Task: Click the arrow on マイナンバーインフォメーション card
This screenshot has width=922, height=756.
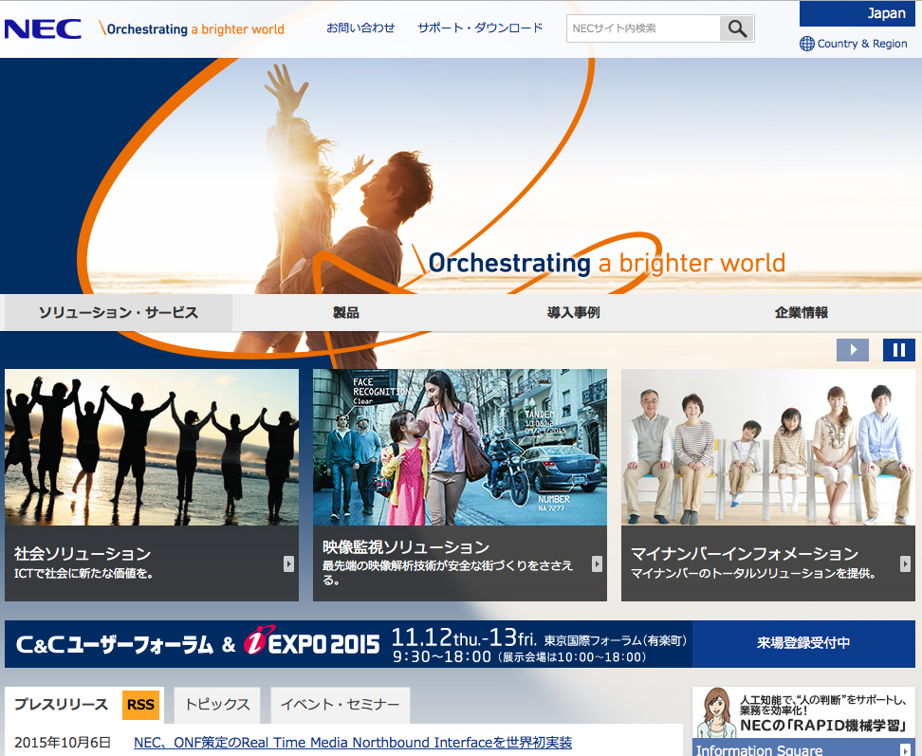Action: pyautogui.click(x=905, y=563)
